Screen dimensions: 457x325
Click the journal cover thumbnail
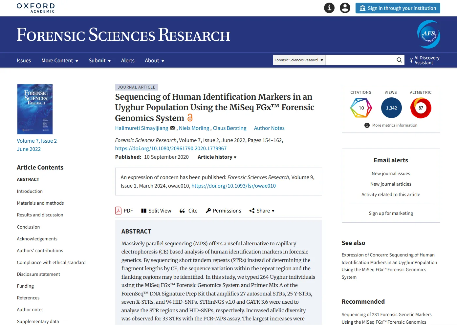(35, 109)
